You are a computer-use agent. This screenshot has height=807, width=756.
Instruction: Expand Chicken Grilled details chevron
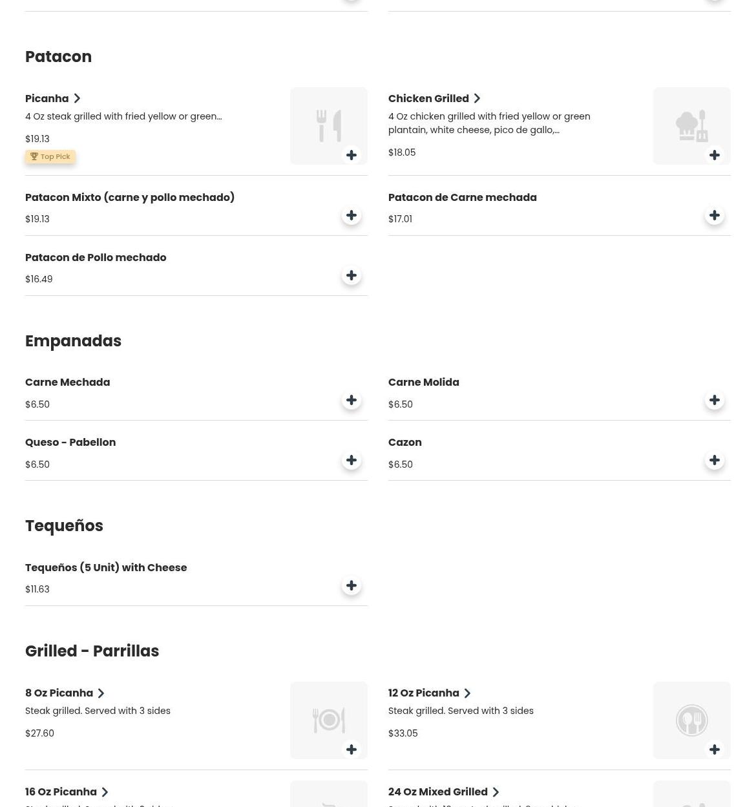[x=477, y=98]
